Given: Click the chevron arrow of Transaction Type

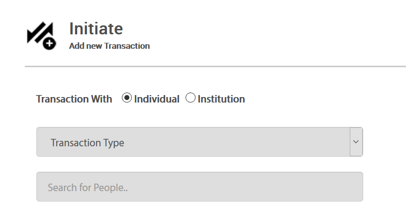Looking at the screenshot, I should pos(356,142).
